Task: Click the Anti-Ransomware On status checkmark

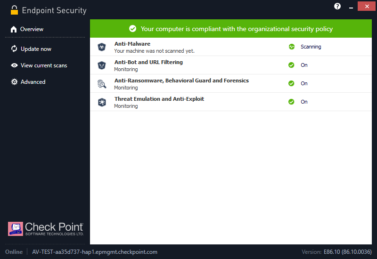Action: [x=291, y=83]
